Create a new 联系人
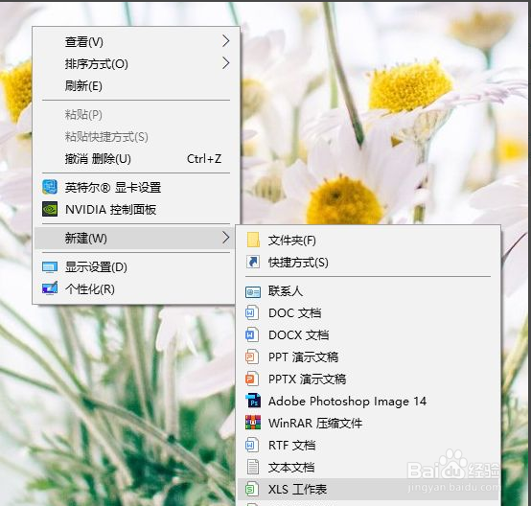 click(368, 291)
